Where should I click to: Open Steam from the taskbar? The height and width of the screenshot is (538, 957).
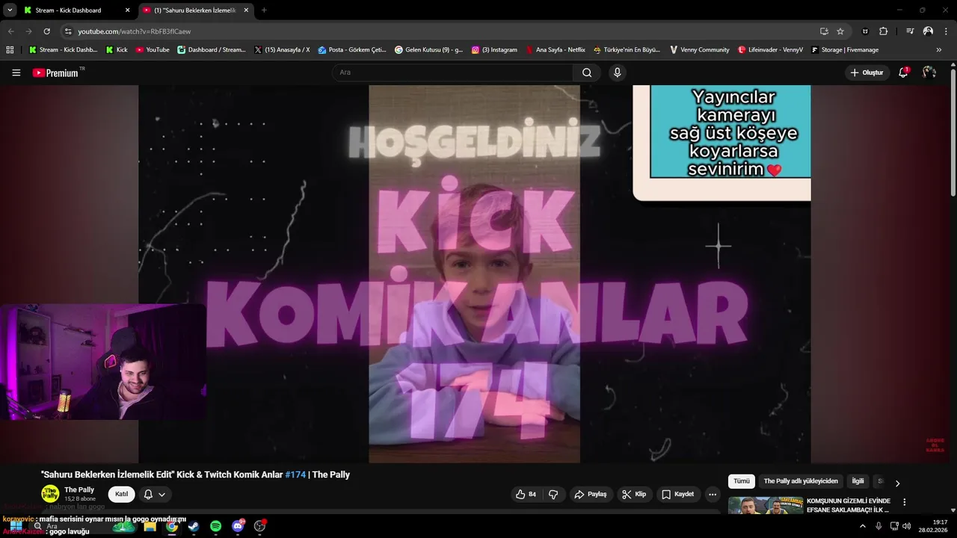pos(194,526)
